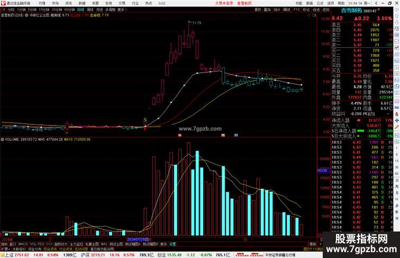The image size is (400, 258).
Task: Switch chart to 5分钟 period
Action: tap(32, 10)
